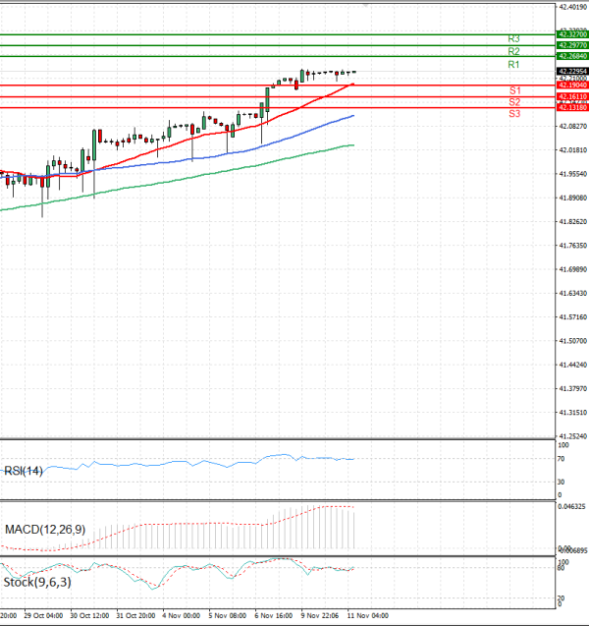Click the current price tag 42.22954
Image resolution: width=589 pixels, height=626 pixels.
[x=571, y=72]
